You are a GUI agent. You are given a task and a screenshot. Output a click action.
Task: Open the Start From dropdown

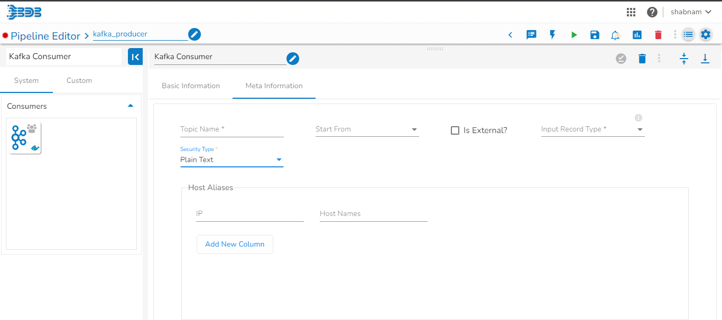click(367, 129)
